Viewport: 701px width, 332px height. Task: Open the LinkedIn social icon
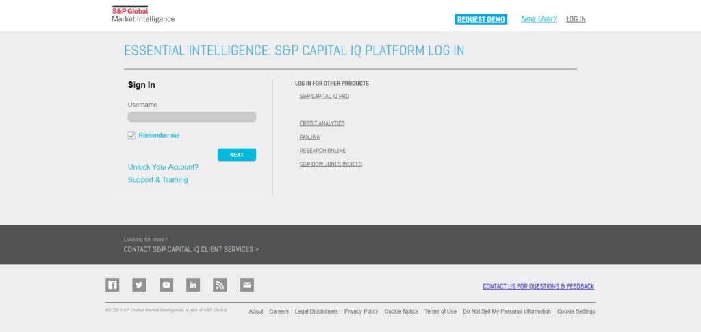pyautogui.click(x=193, y=285)
